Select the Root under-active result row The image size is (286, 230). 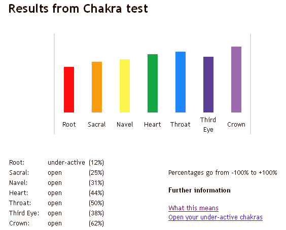point(56,163)
